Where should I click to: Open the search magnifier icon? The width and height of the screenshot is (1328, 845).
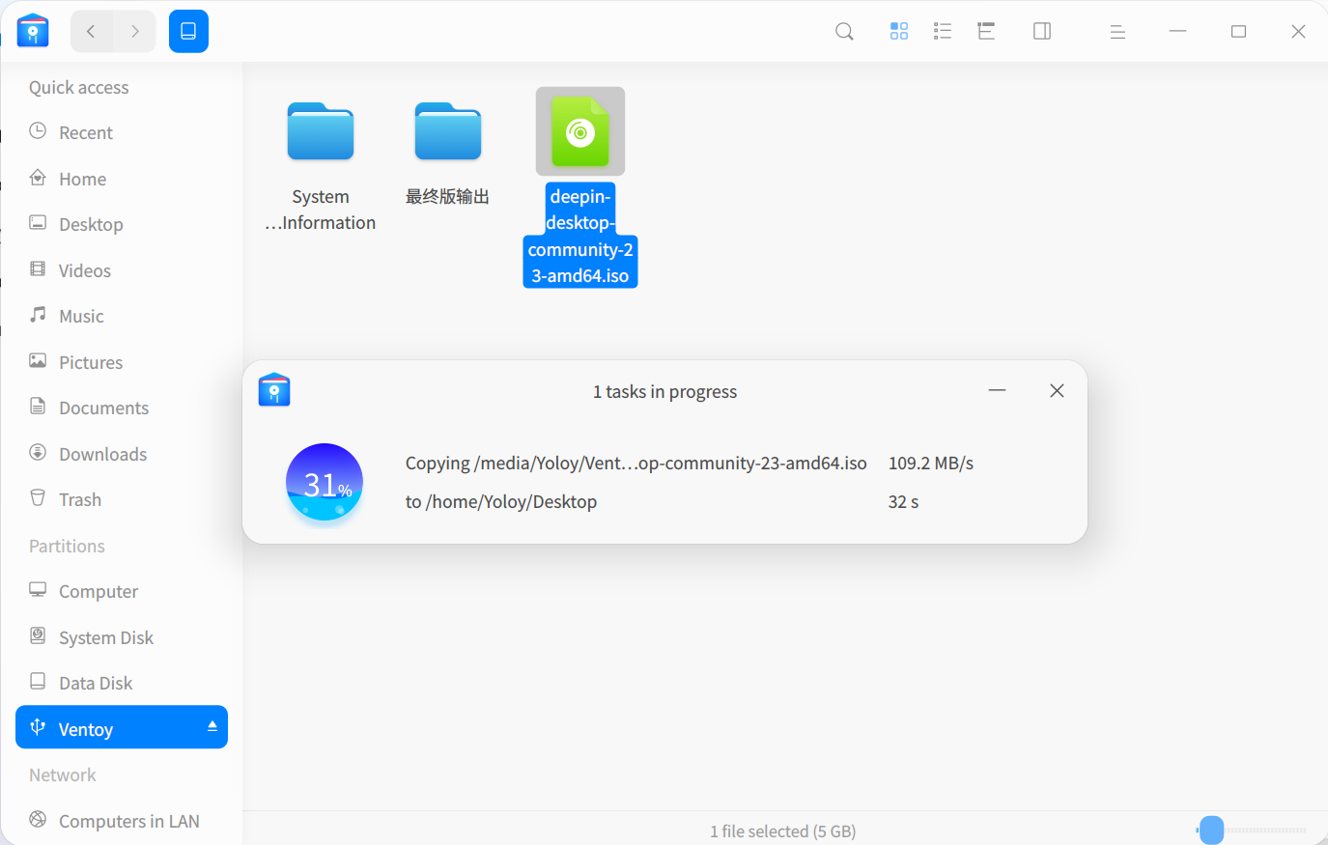(844, 31)
